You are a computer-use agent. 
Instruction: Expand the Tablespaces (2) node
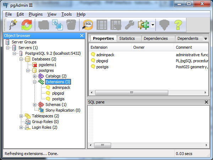(21, 116)
